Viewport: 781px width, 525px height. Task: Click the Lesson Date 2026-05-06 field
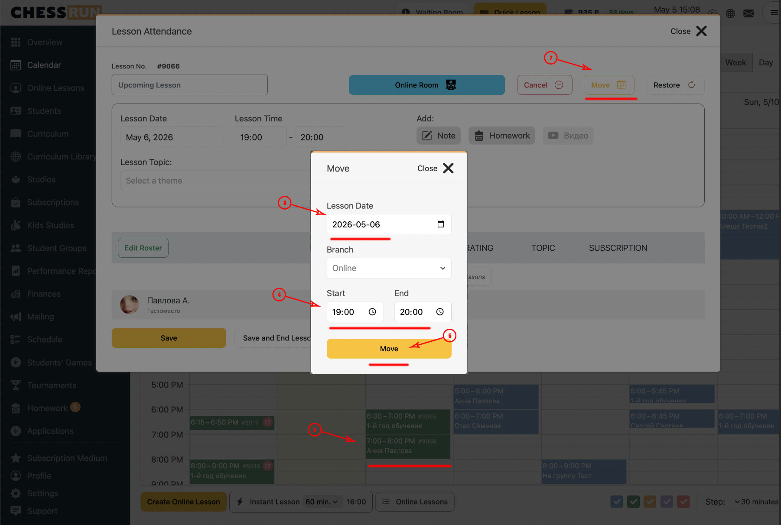point(389,224)
